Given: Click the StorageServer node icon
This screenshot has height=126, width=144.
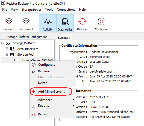Looking at the screenshot, I should pyautogui.click(x=16, y=60).
